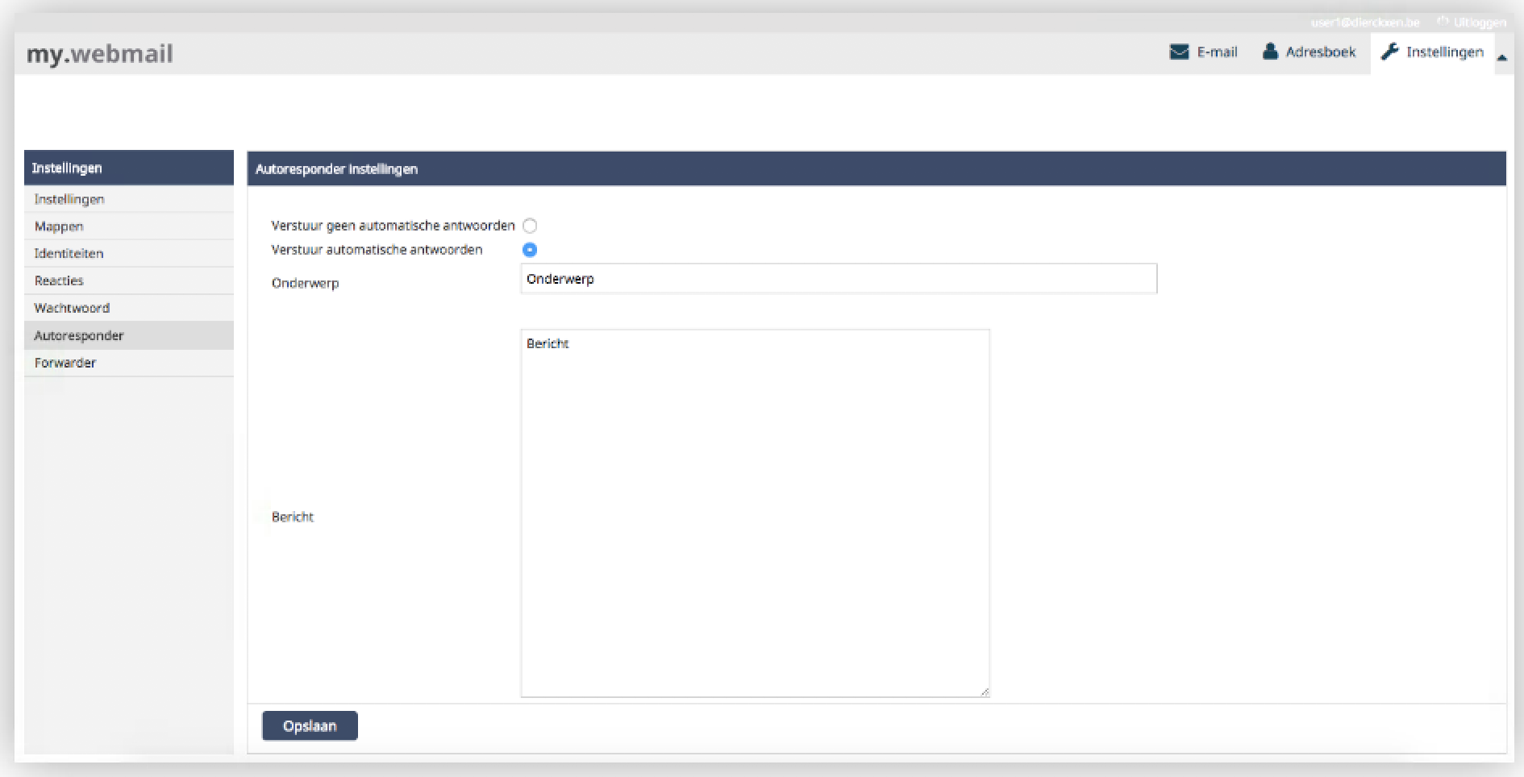Viewport: 1524px width, 777px height.
Task: Open the Identiteiten settings section
Action: (69, 254)
